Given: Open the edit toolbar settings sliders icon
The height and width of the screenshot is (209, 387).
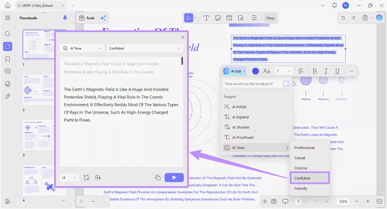Looking at the screenshot, I should [x=254, y=18].
